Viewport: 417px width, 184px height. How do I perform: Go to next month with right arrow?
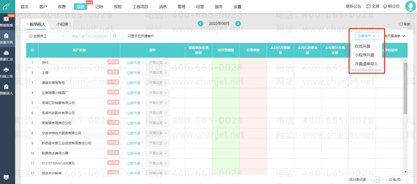click(x=238, y=24)
